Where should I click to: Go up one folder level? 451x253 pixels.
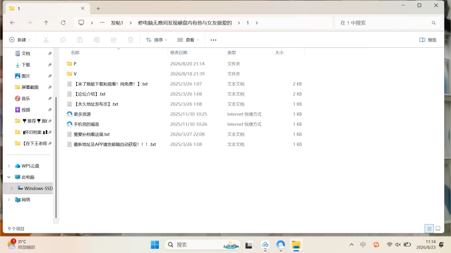point(46,22)
